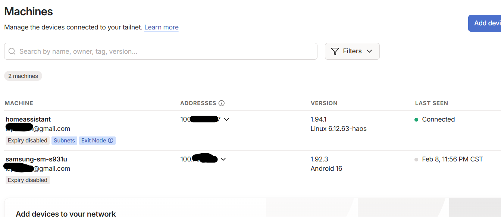Viewport: 501px width, 217px height.
Task: Click homeassistant's Expiry disabled badge
Action: click(x=28, y=141)
